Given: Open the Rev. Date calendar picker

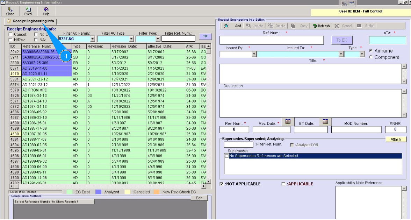Looking at the screenshot, I should click(x=288, y=122).
